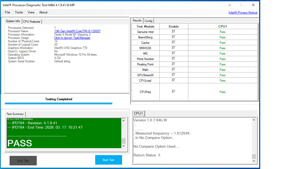Select the Results tab

137,20
